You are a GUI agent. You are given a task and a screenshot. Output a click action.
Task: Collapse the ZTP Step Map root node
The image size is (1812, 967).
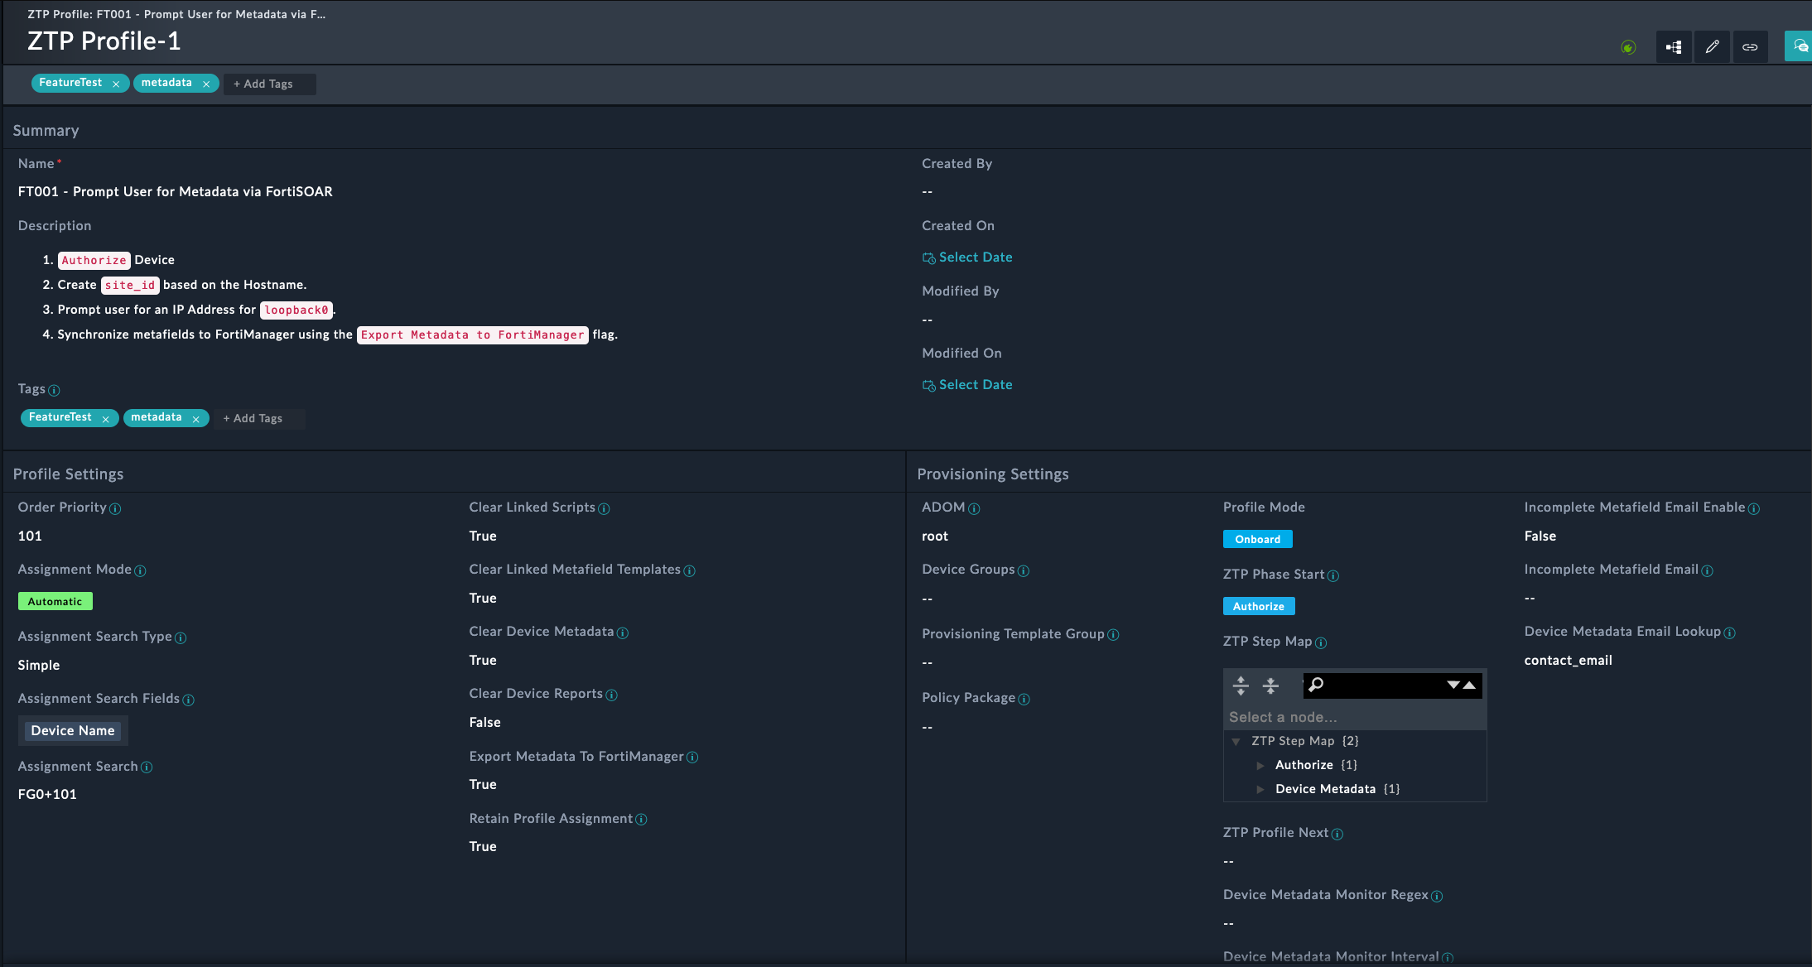(x=1236, y=742)
